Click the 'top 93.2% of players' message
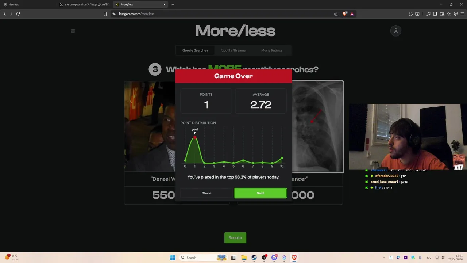This screenshot has width=467, height=263. 233,177
